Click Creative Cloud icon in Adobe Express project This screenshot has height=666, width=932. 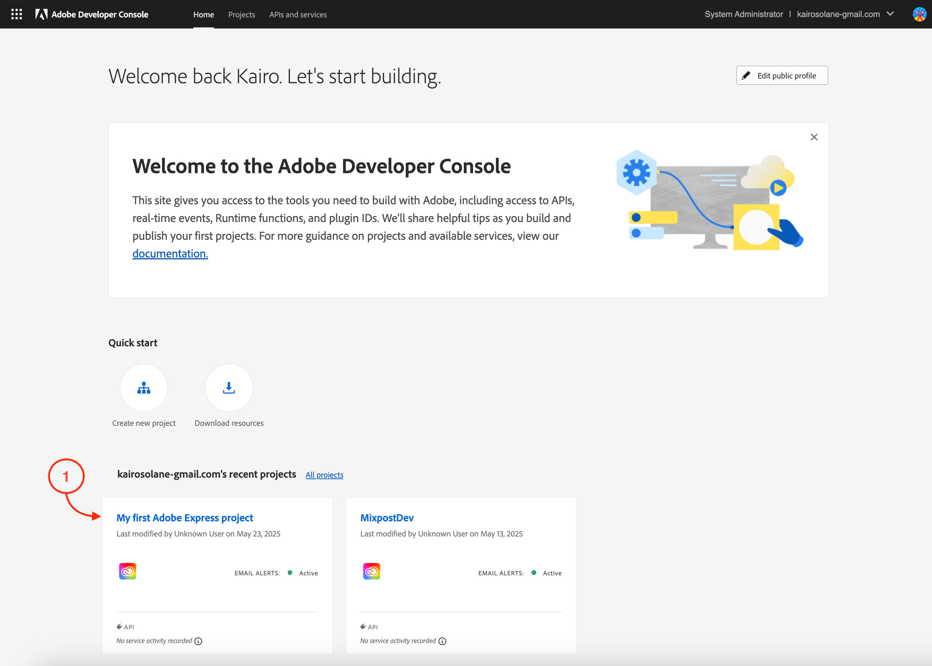(128, 571)
